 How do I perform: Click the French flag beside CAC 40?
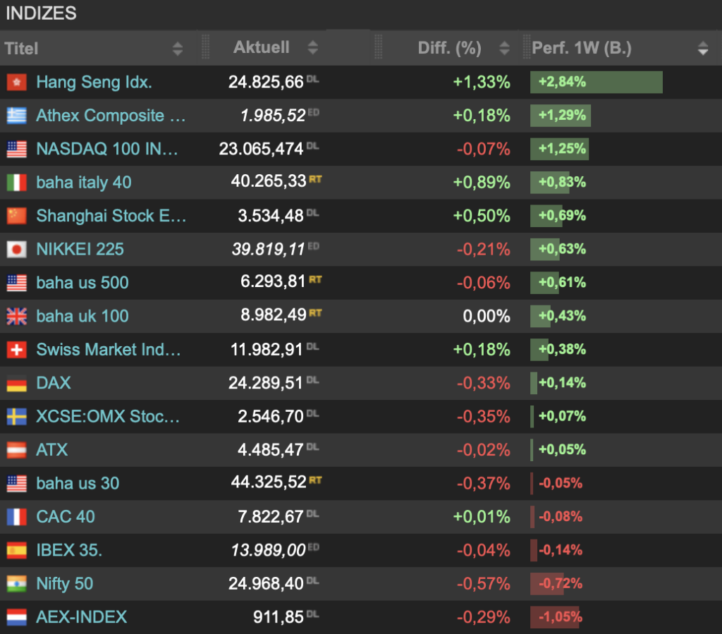pyautogui.click(x=17, y=517)
